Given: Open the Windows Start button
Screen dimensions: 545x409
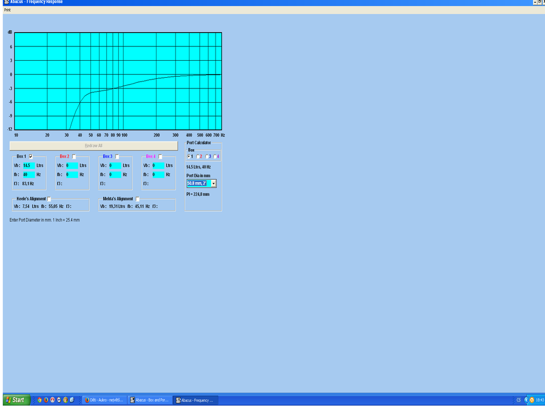Looking at the screenshot, I should [16, 400].
